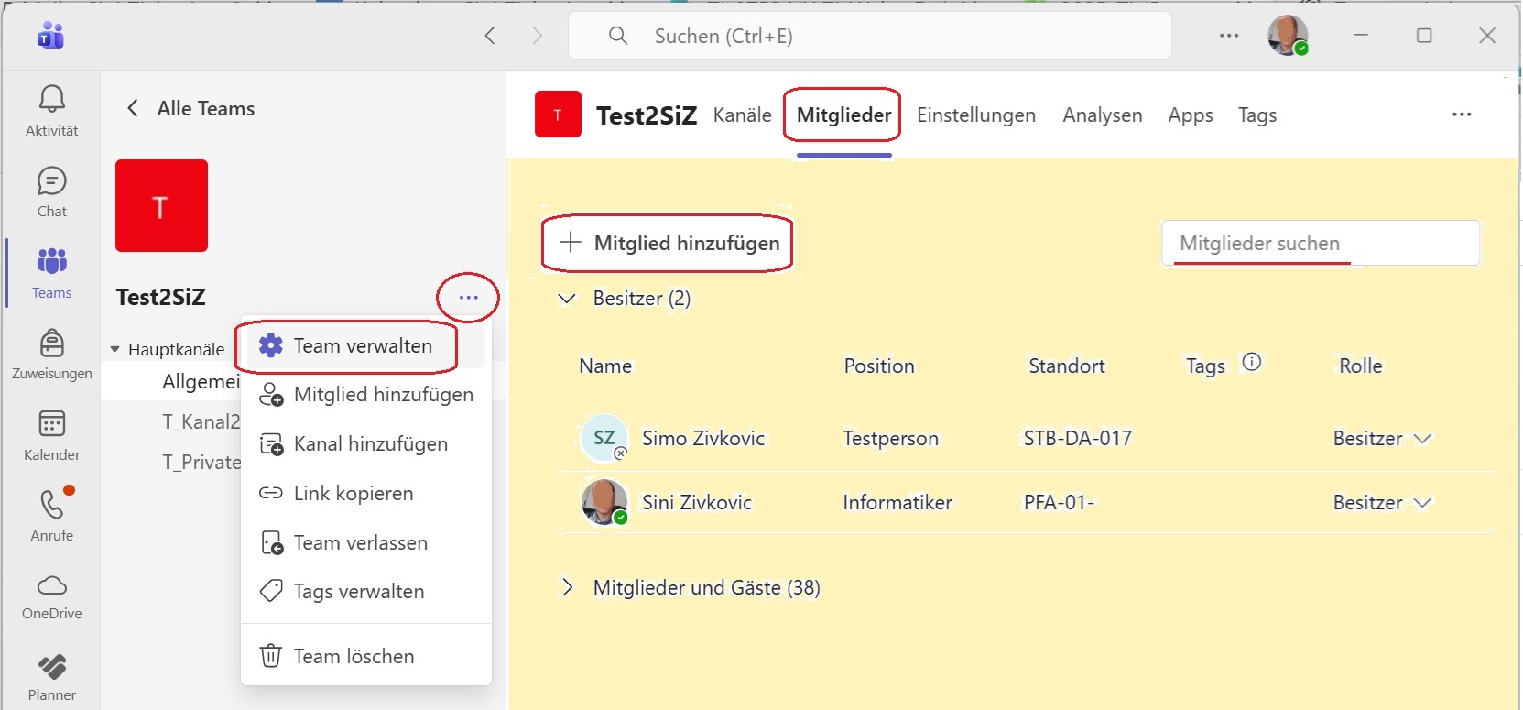Collapse the Hauptkanäle channel list
The image size is (1523, 710).
pos(115,349)
